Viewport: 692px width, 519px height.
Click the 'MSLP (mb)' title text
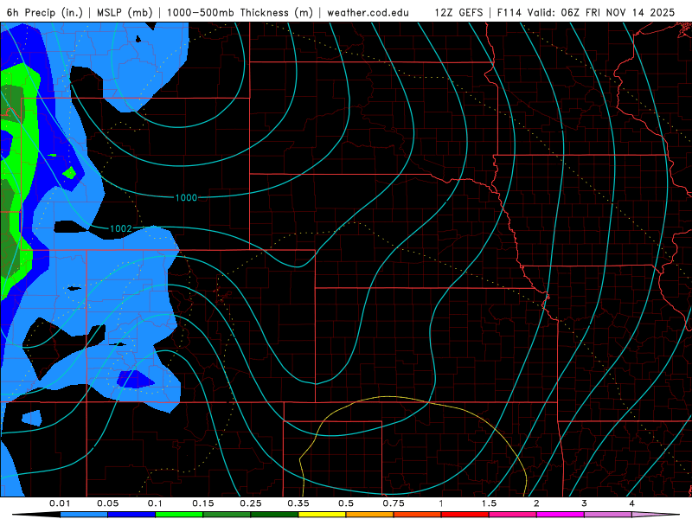point(125,12)
